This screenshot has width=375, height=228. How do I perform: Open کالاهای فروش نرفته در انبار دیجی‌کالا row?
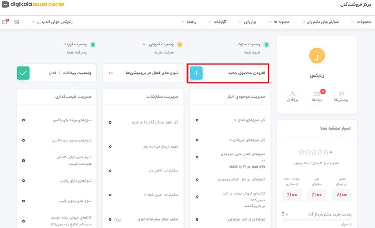pos(230,199)
